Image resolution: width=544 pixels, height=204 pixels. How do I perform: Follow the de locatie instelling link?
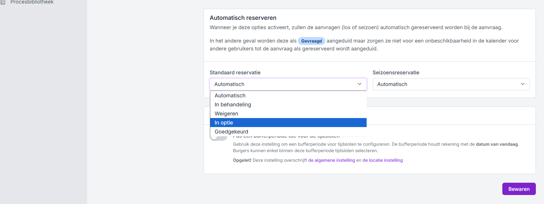click(382, 160)
